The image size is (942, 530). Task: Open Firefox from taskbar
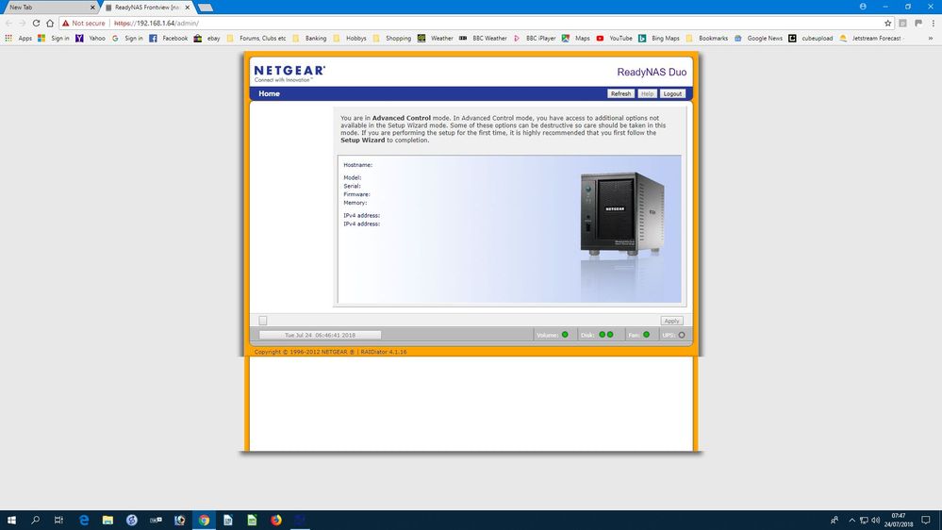275,520
